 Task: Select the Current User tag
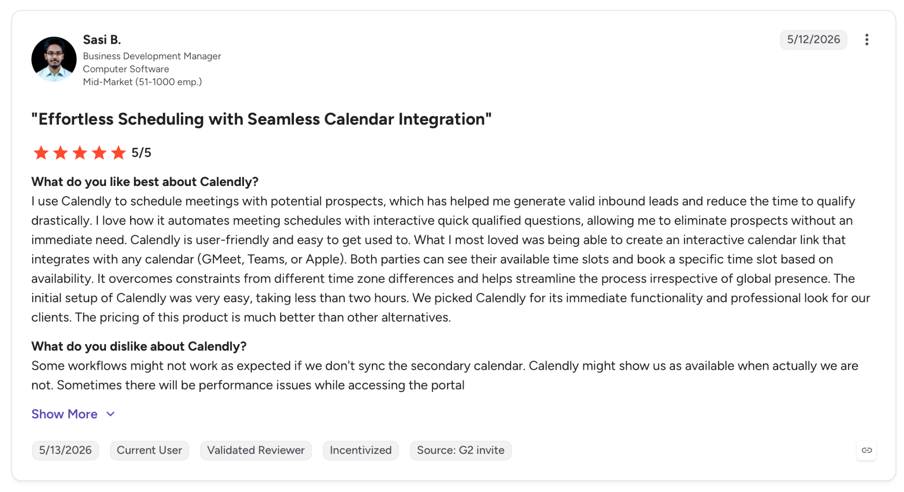(x=149, y=450)
